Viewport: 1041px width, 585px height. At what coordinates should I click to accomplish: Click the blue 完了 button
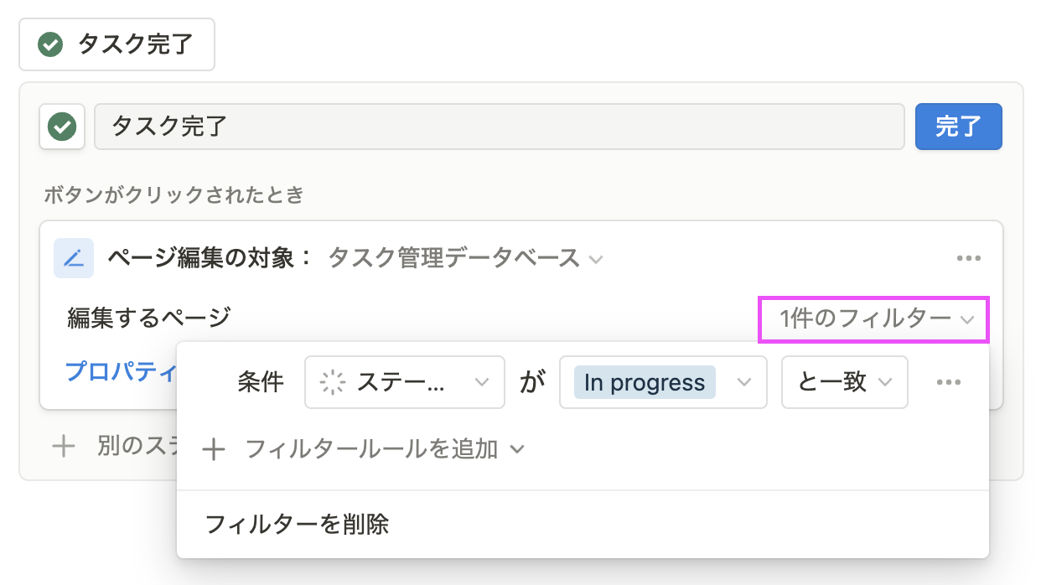pyautogui.click(x=958, y=127)
